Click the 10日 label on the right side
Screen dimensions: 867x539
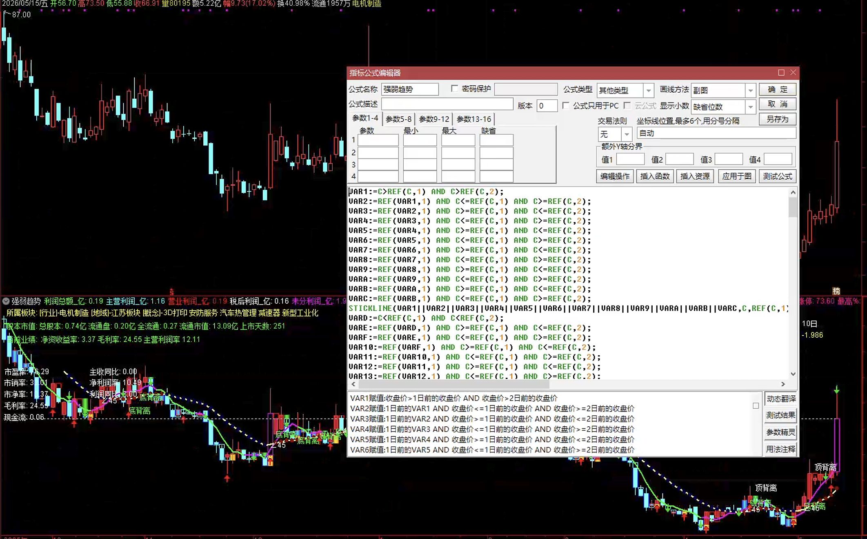(x=809, y=324)
